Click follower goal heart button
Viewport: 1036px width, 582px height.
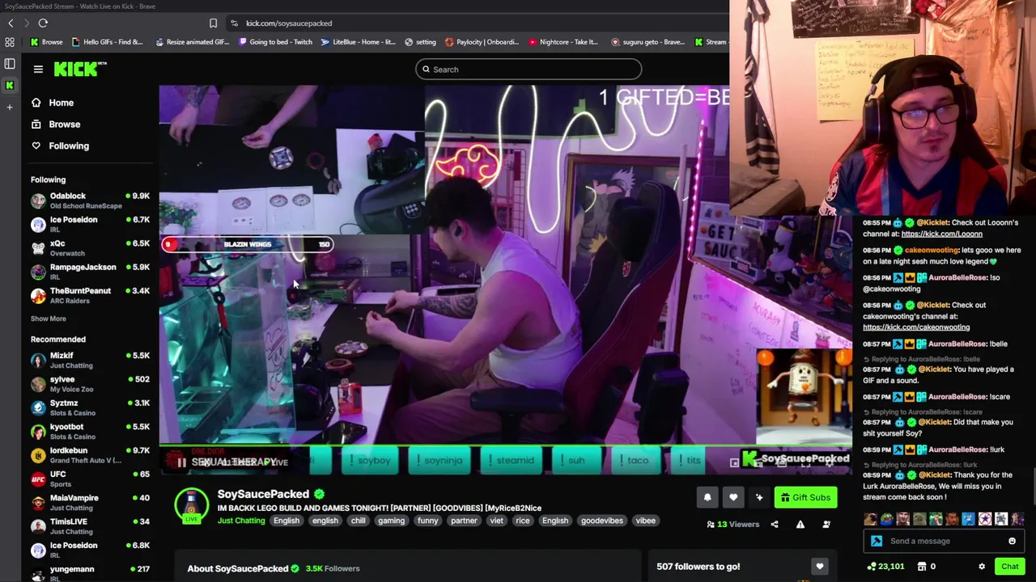[819, 567]
